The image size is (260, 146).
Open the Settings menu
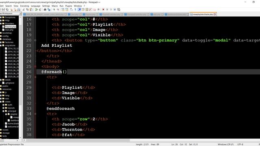coord(46,6)
